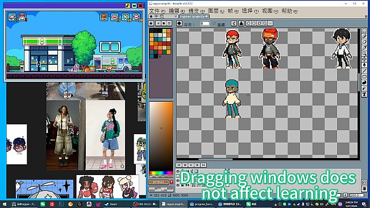Select the eyedropper tool
The image size is (370, 208).
click(x=364, y=48)
